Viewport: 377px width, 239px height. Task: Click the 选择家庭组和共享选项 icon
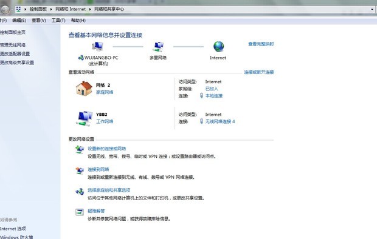pos(80,191)
